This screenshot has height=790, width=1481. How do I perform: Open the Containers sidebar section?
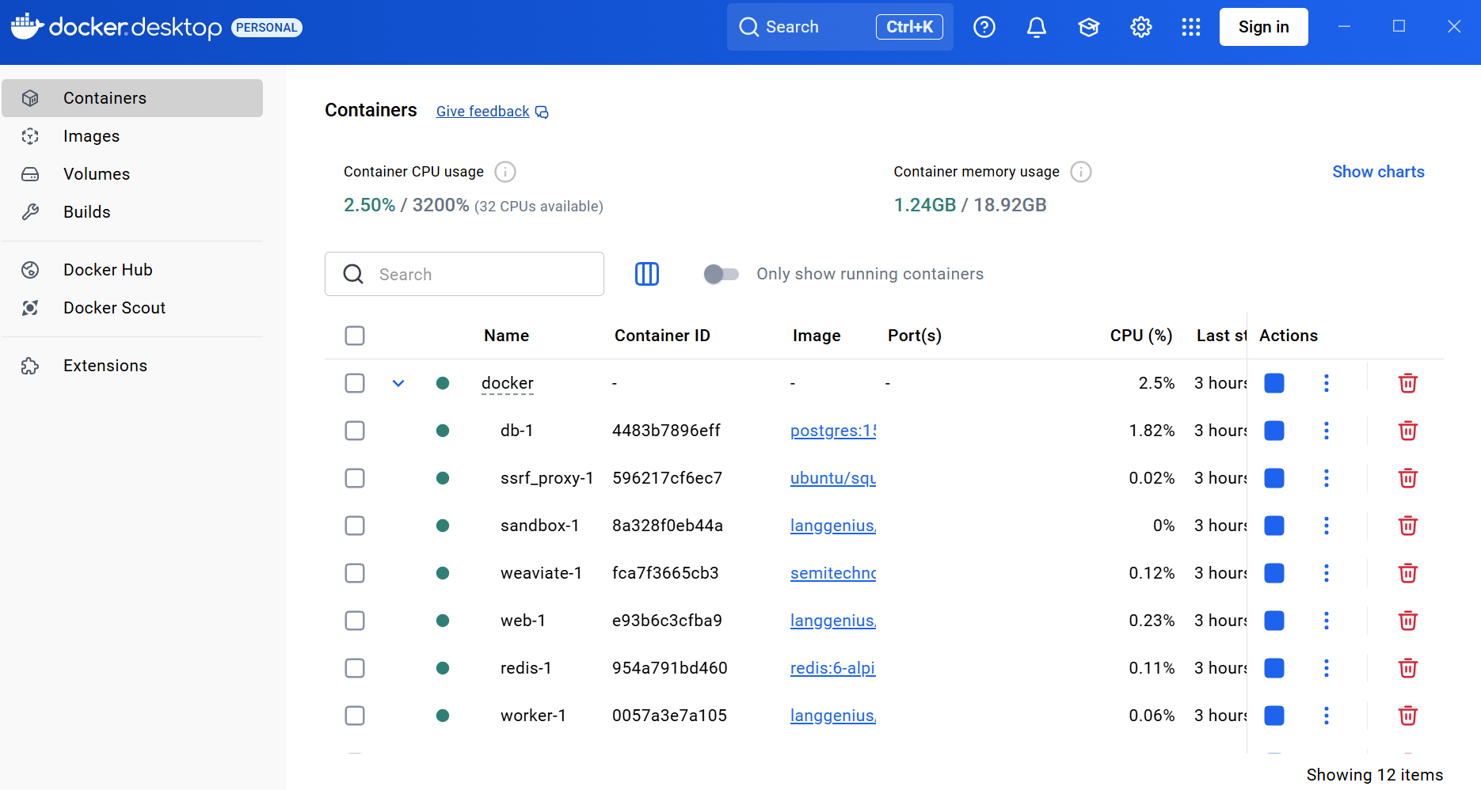(x=132, y=98)
